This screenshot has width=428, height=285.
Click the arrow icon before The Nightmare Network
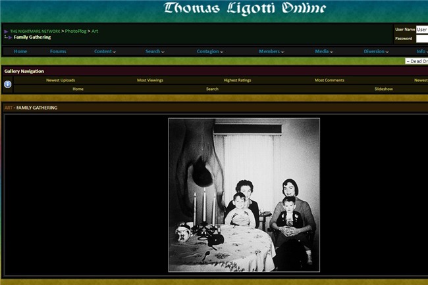pyautogui.click(x=6, y=31)
